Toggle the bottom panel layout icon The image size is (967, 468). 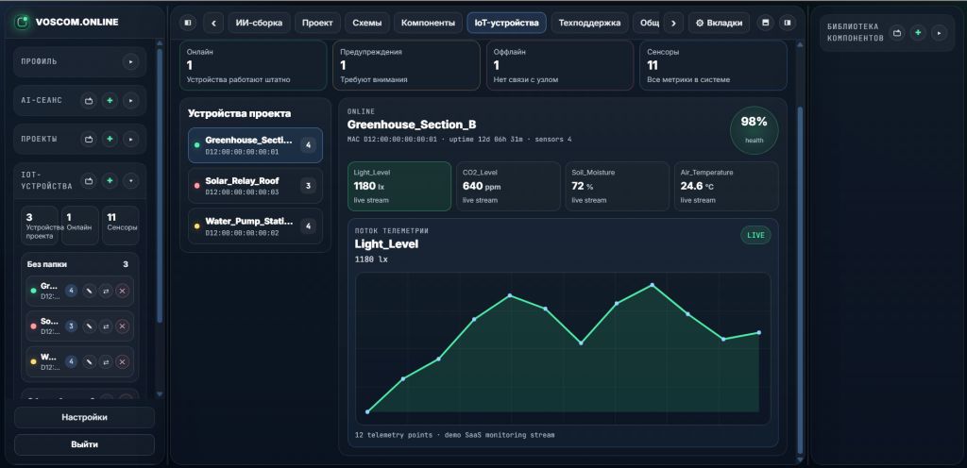tap(765, 23)
